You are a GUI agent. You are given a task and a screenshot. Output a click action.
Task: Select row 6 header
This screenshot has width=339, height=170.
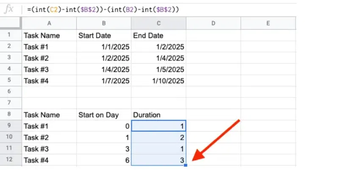11,92
